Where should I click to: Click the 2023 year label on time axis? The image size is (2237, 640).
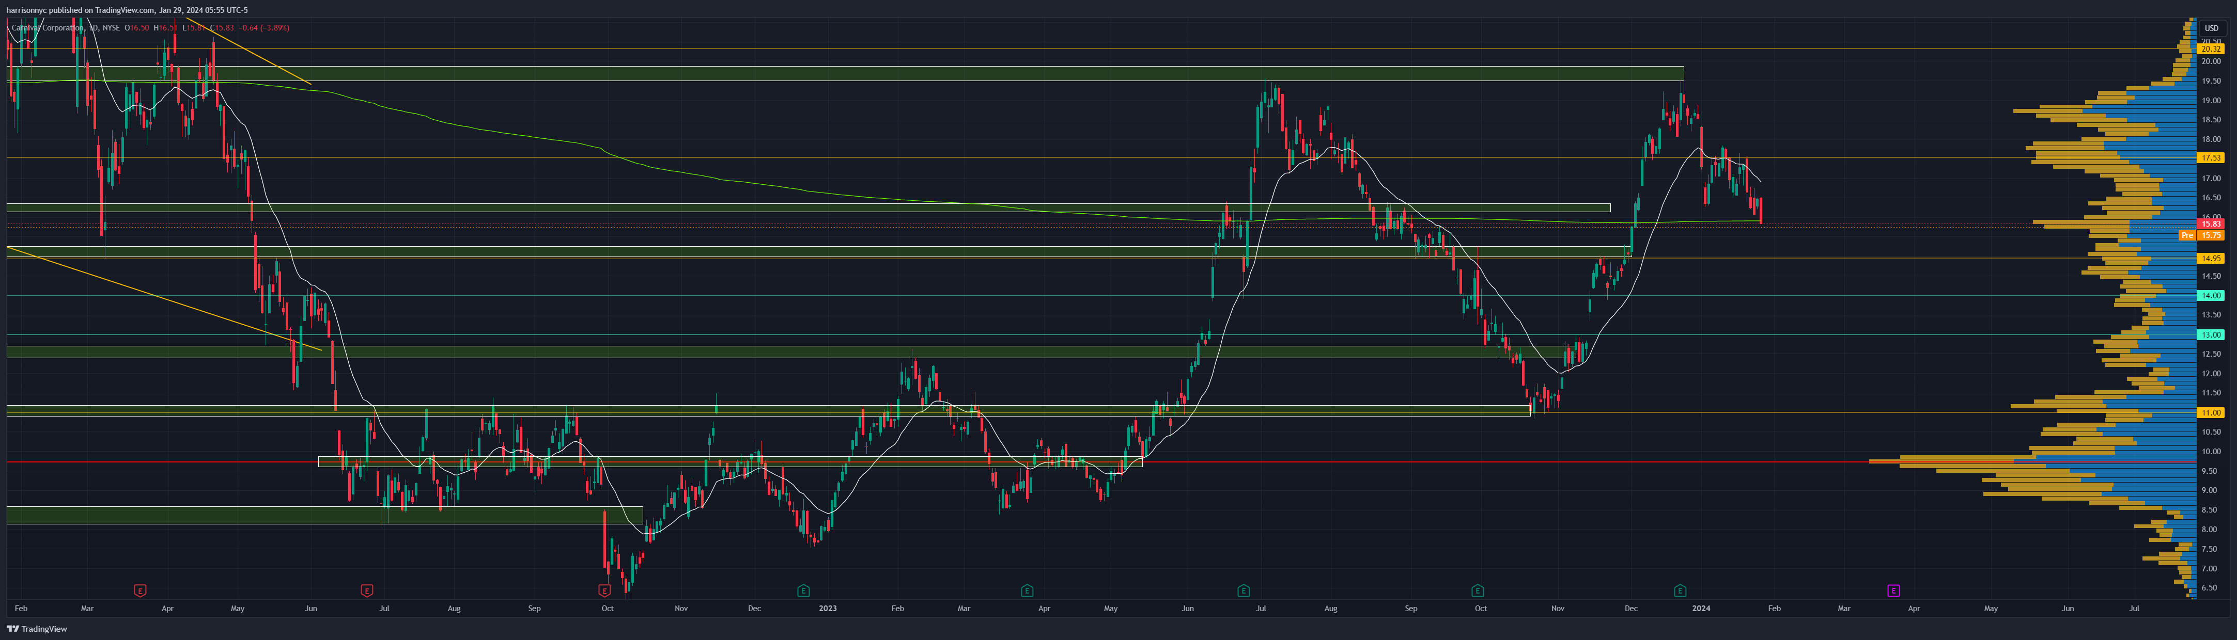[828, 609]
